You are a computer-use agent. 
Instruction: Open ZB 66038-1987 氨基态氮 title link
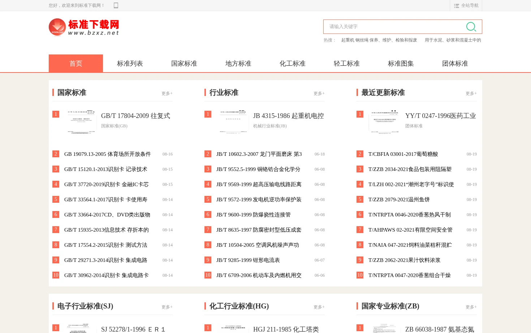click(440, 329)
